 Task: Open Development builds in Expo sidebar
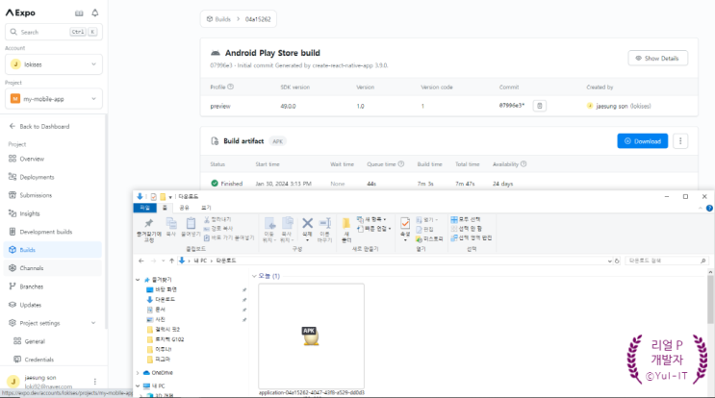[40, 232]
